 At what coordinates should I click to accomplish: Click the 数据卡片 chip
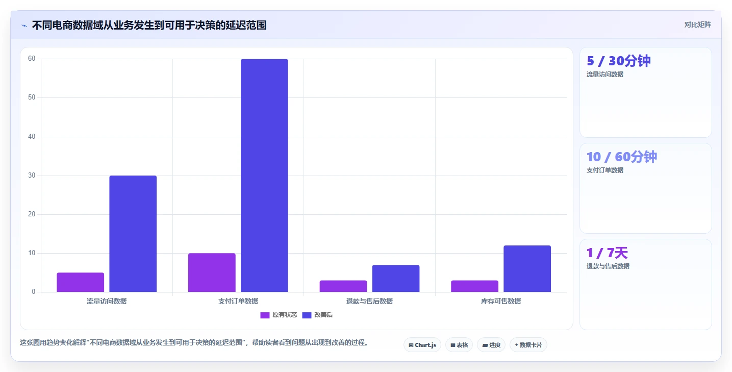(528, 345)
